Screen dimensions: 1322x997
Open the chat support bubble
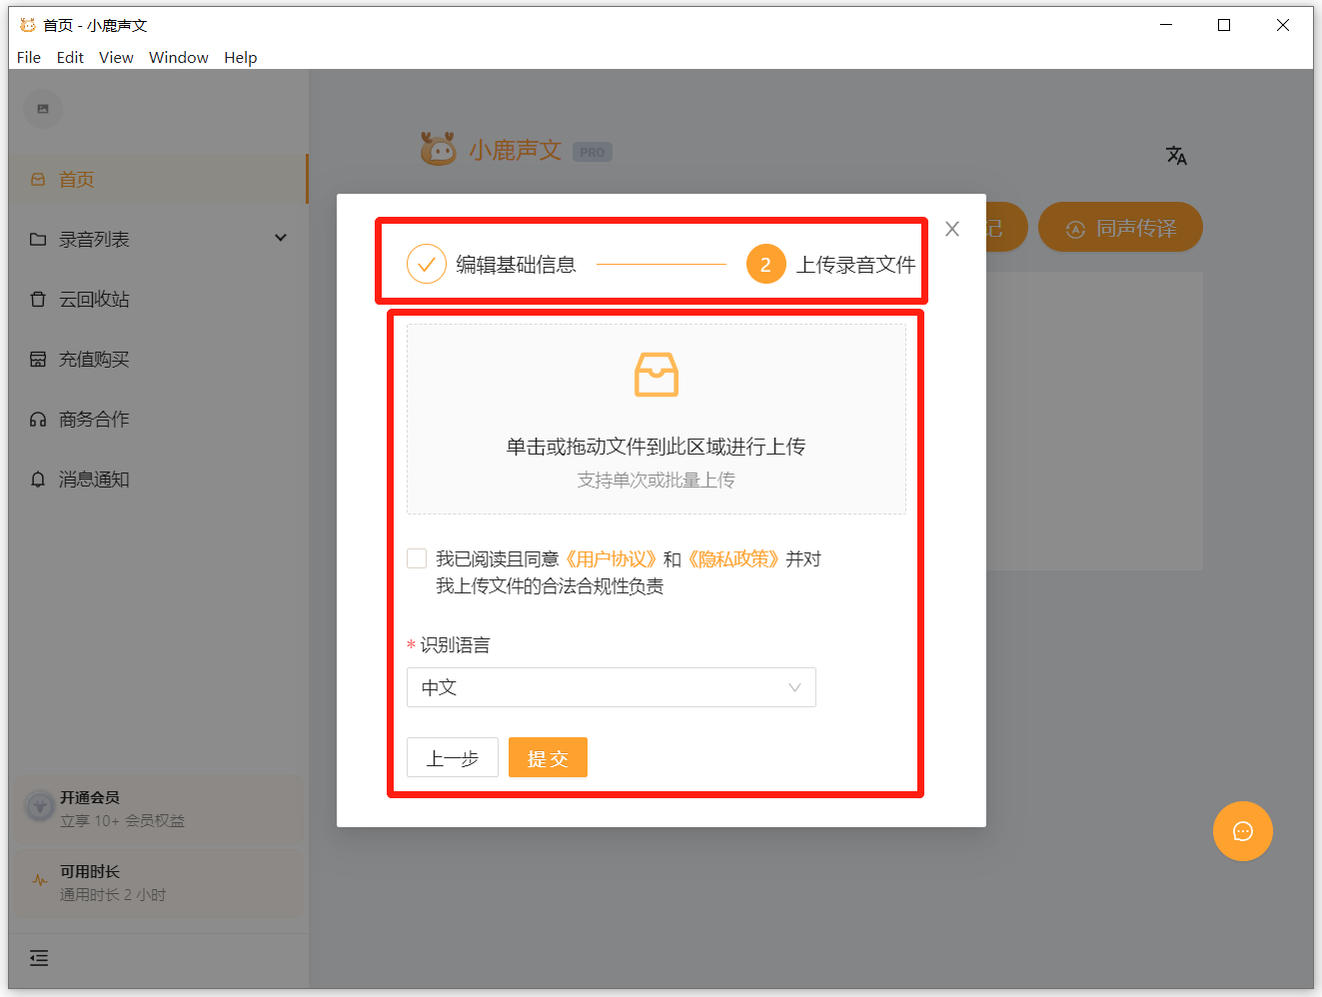click(1243, 831)
